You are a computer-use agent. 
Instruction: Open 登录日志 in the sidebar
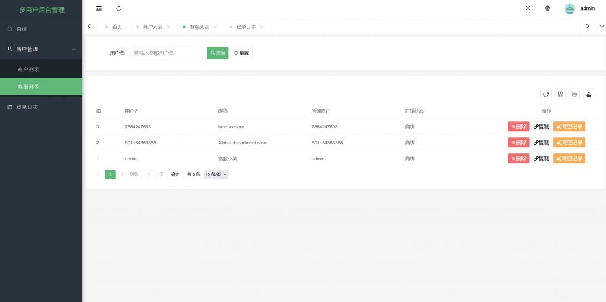tap(41, 107)
